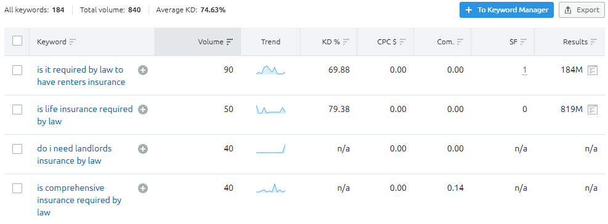Sort by SF column header
The image size is (608, 224).
[519, 42]
